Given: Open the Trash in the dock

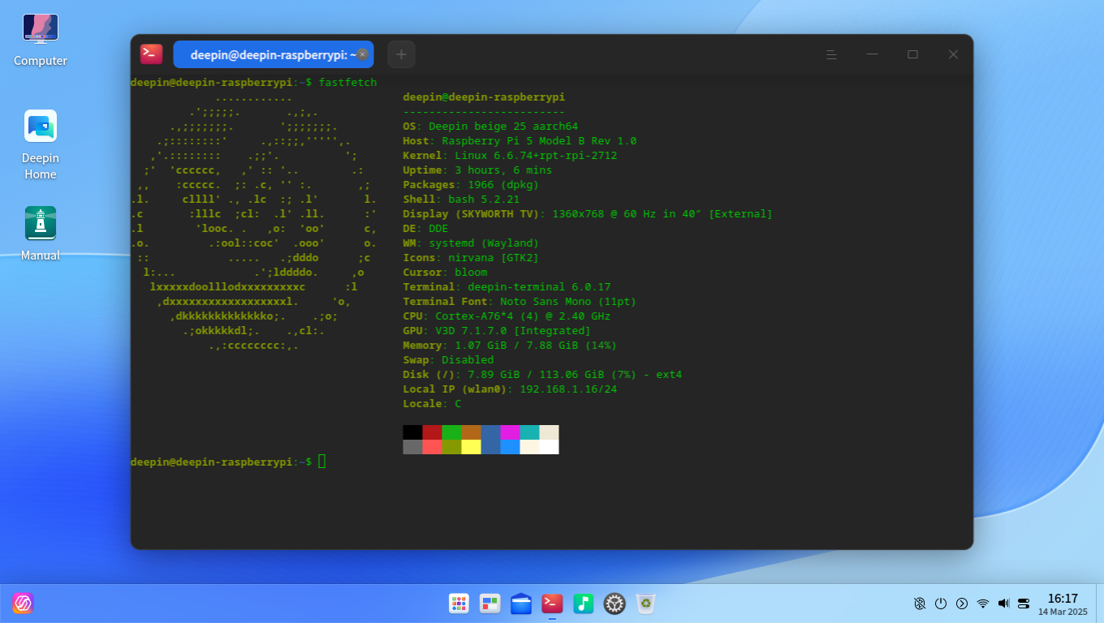Looking at the screenshot, I should [645, 603].
